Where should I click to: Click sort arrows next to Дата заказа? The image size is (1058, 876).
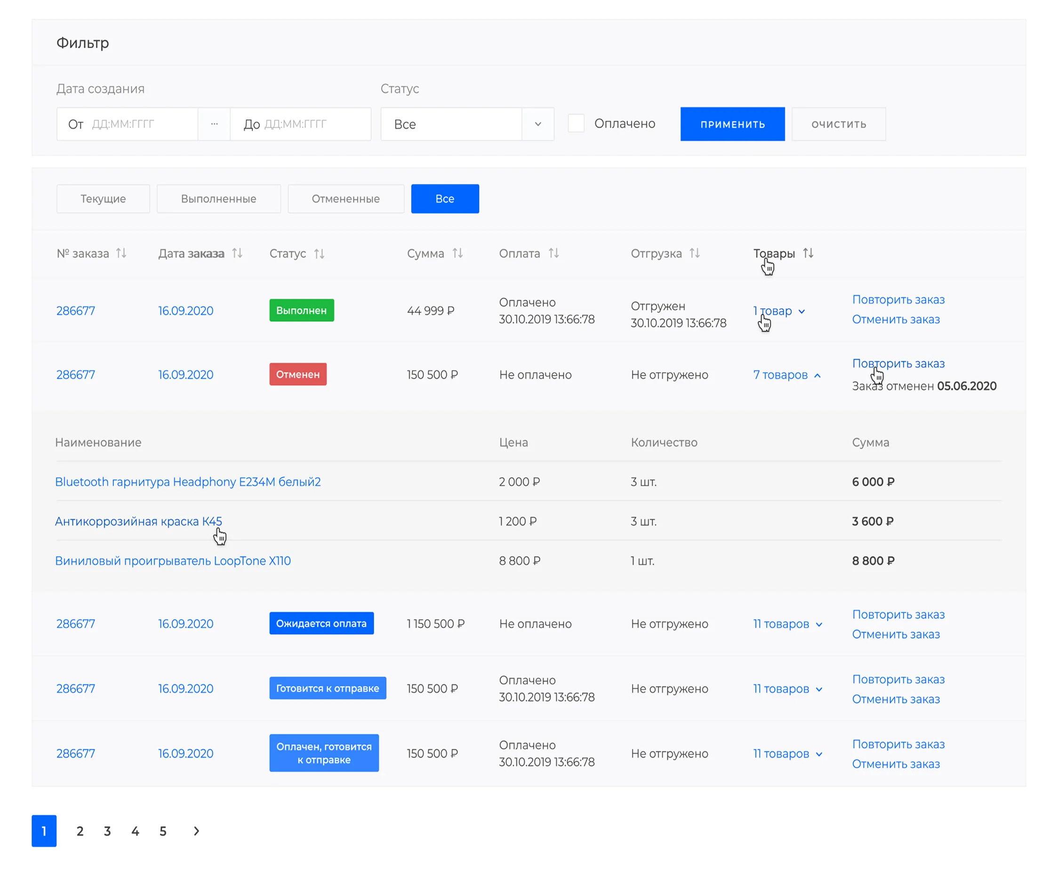click(x=237, y=253)
